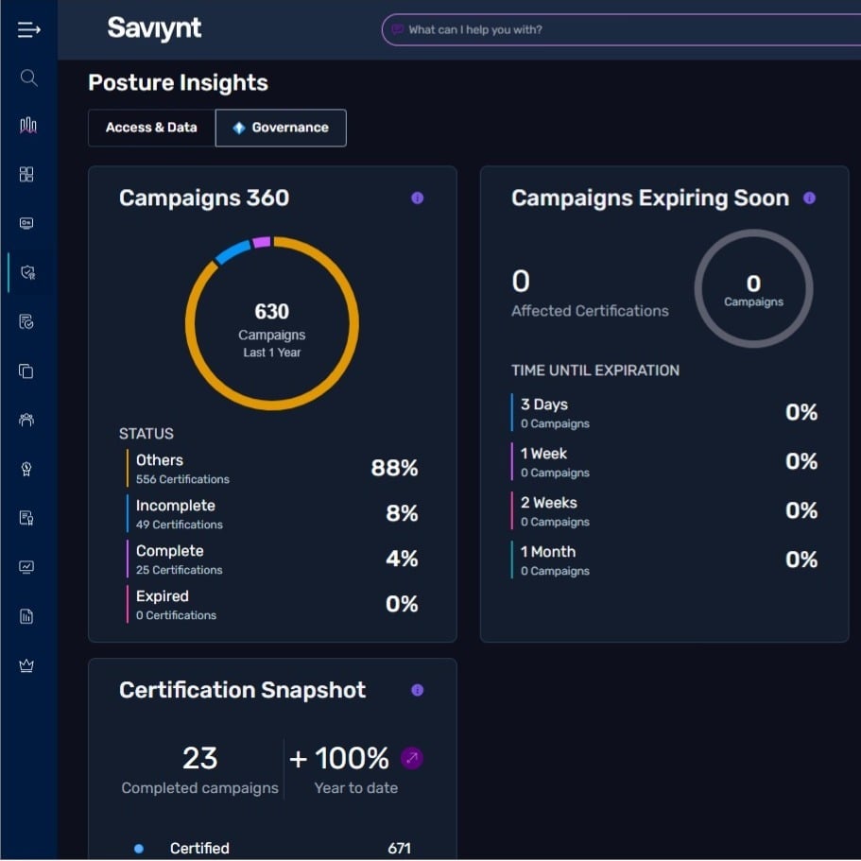Open the bar chart insights icon
Viewport: 861px width, 861px height.
click(x=28, y=126)
